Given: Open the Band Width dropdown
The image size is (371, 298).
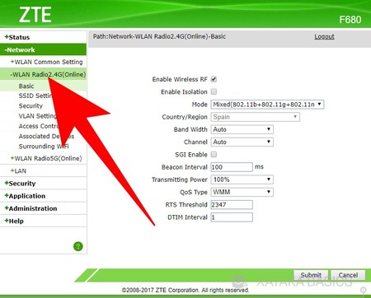Looking at the screenshot, I should [242, 129].
